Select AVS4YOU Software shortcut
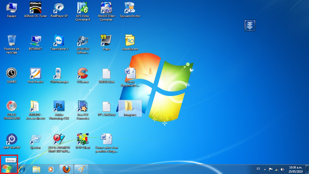Screen dimensions: 309x174 pos(83,44)
